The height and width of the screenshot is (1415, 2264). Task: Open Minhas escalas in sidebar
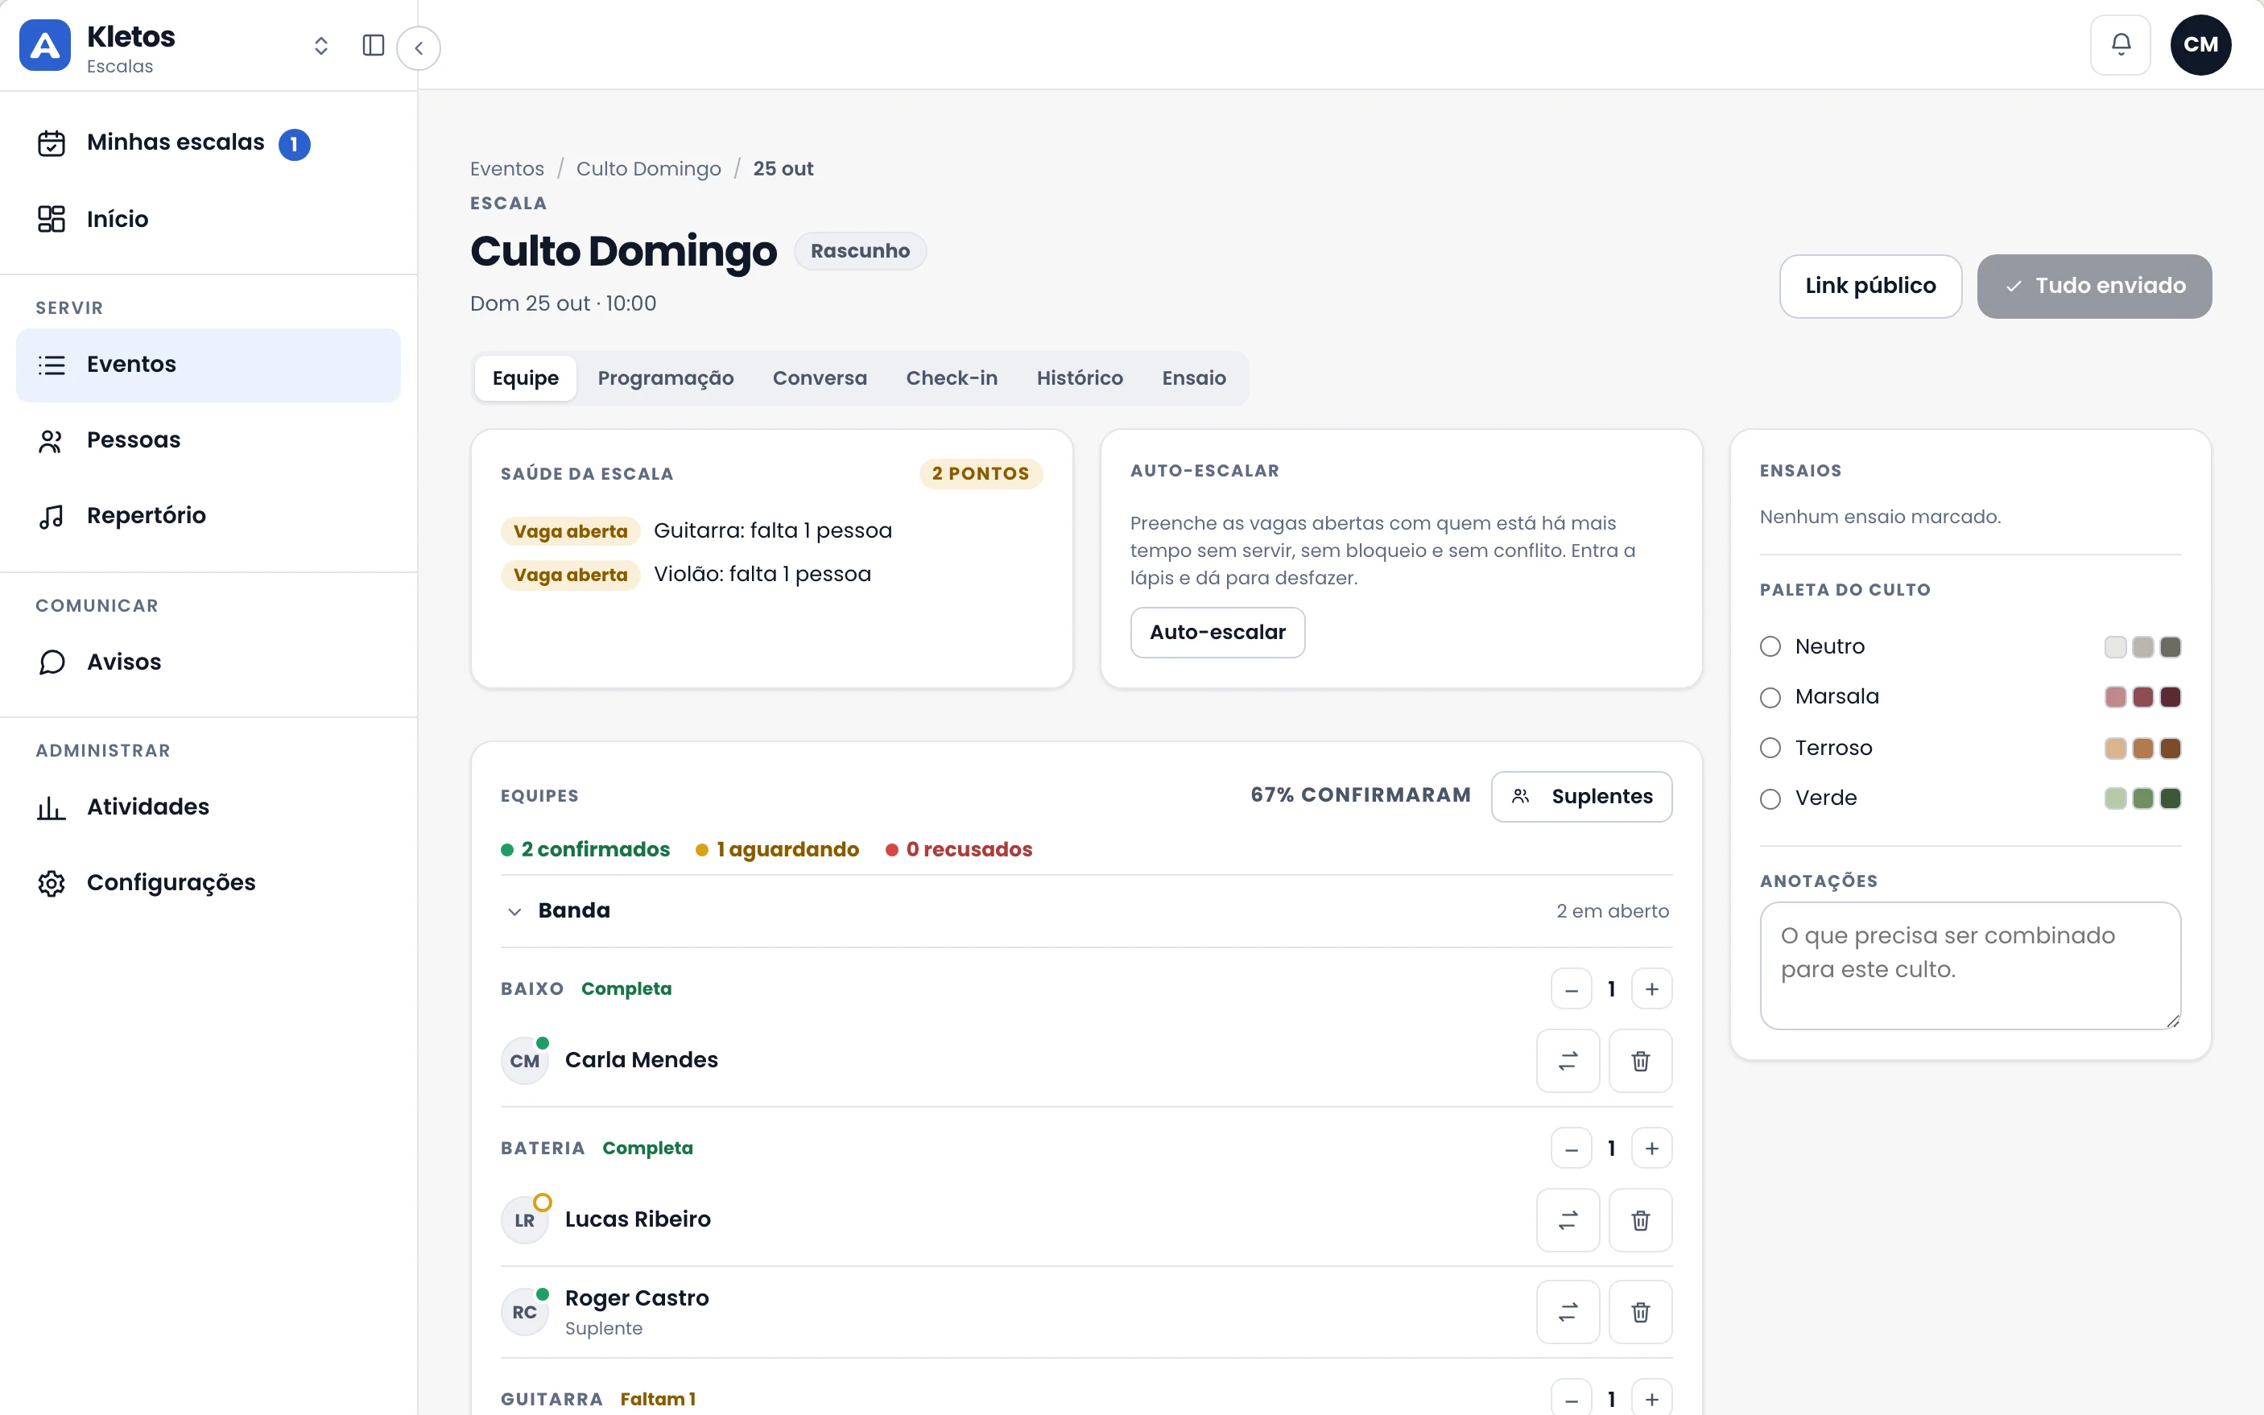(x=208, y=143)
